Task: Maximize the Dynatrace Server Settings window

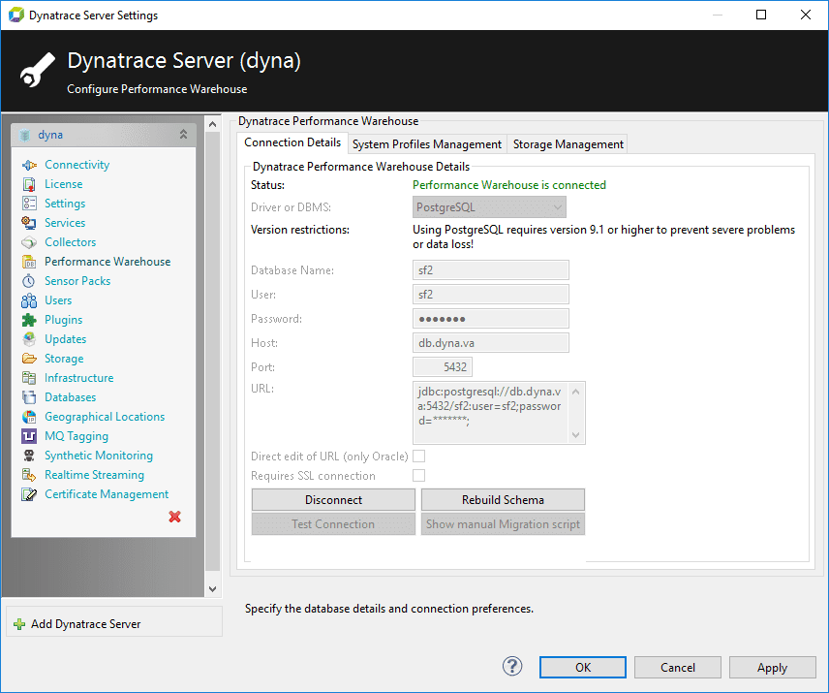Action: pyautogui.click(x=761, y=15)
